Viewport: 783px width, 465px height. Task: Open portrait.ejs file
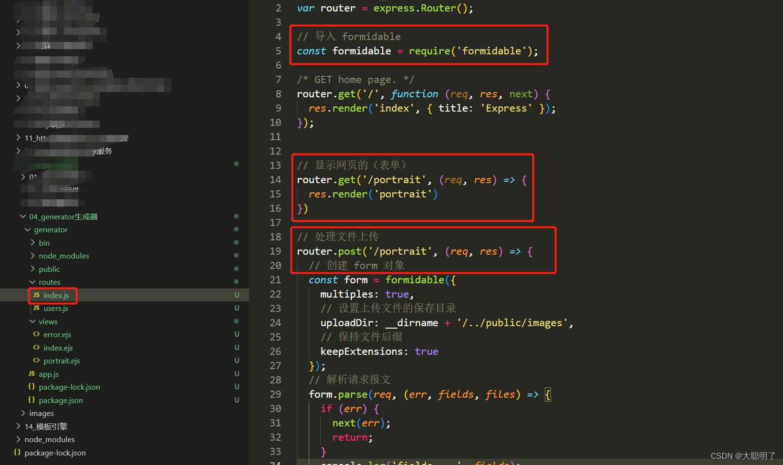click(62, 361)
